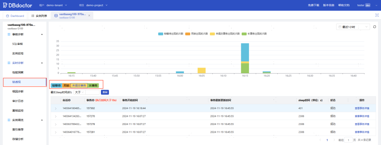
Task: Toggle the 死锁出现的次数 legend series
Action: 196,33
